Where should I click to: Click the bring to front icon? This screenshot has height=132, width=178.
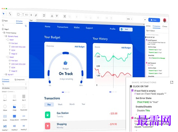coord(52,16)
